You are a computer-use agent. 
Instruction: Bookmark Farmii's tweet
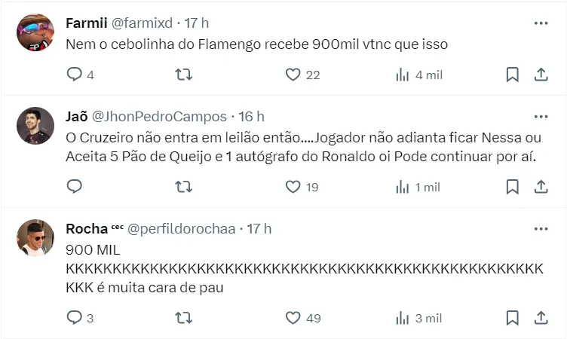[x=512, y=75]
